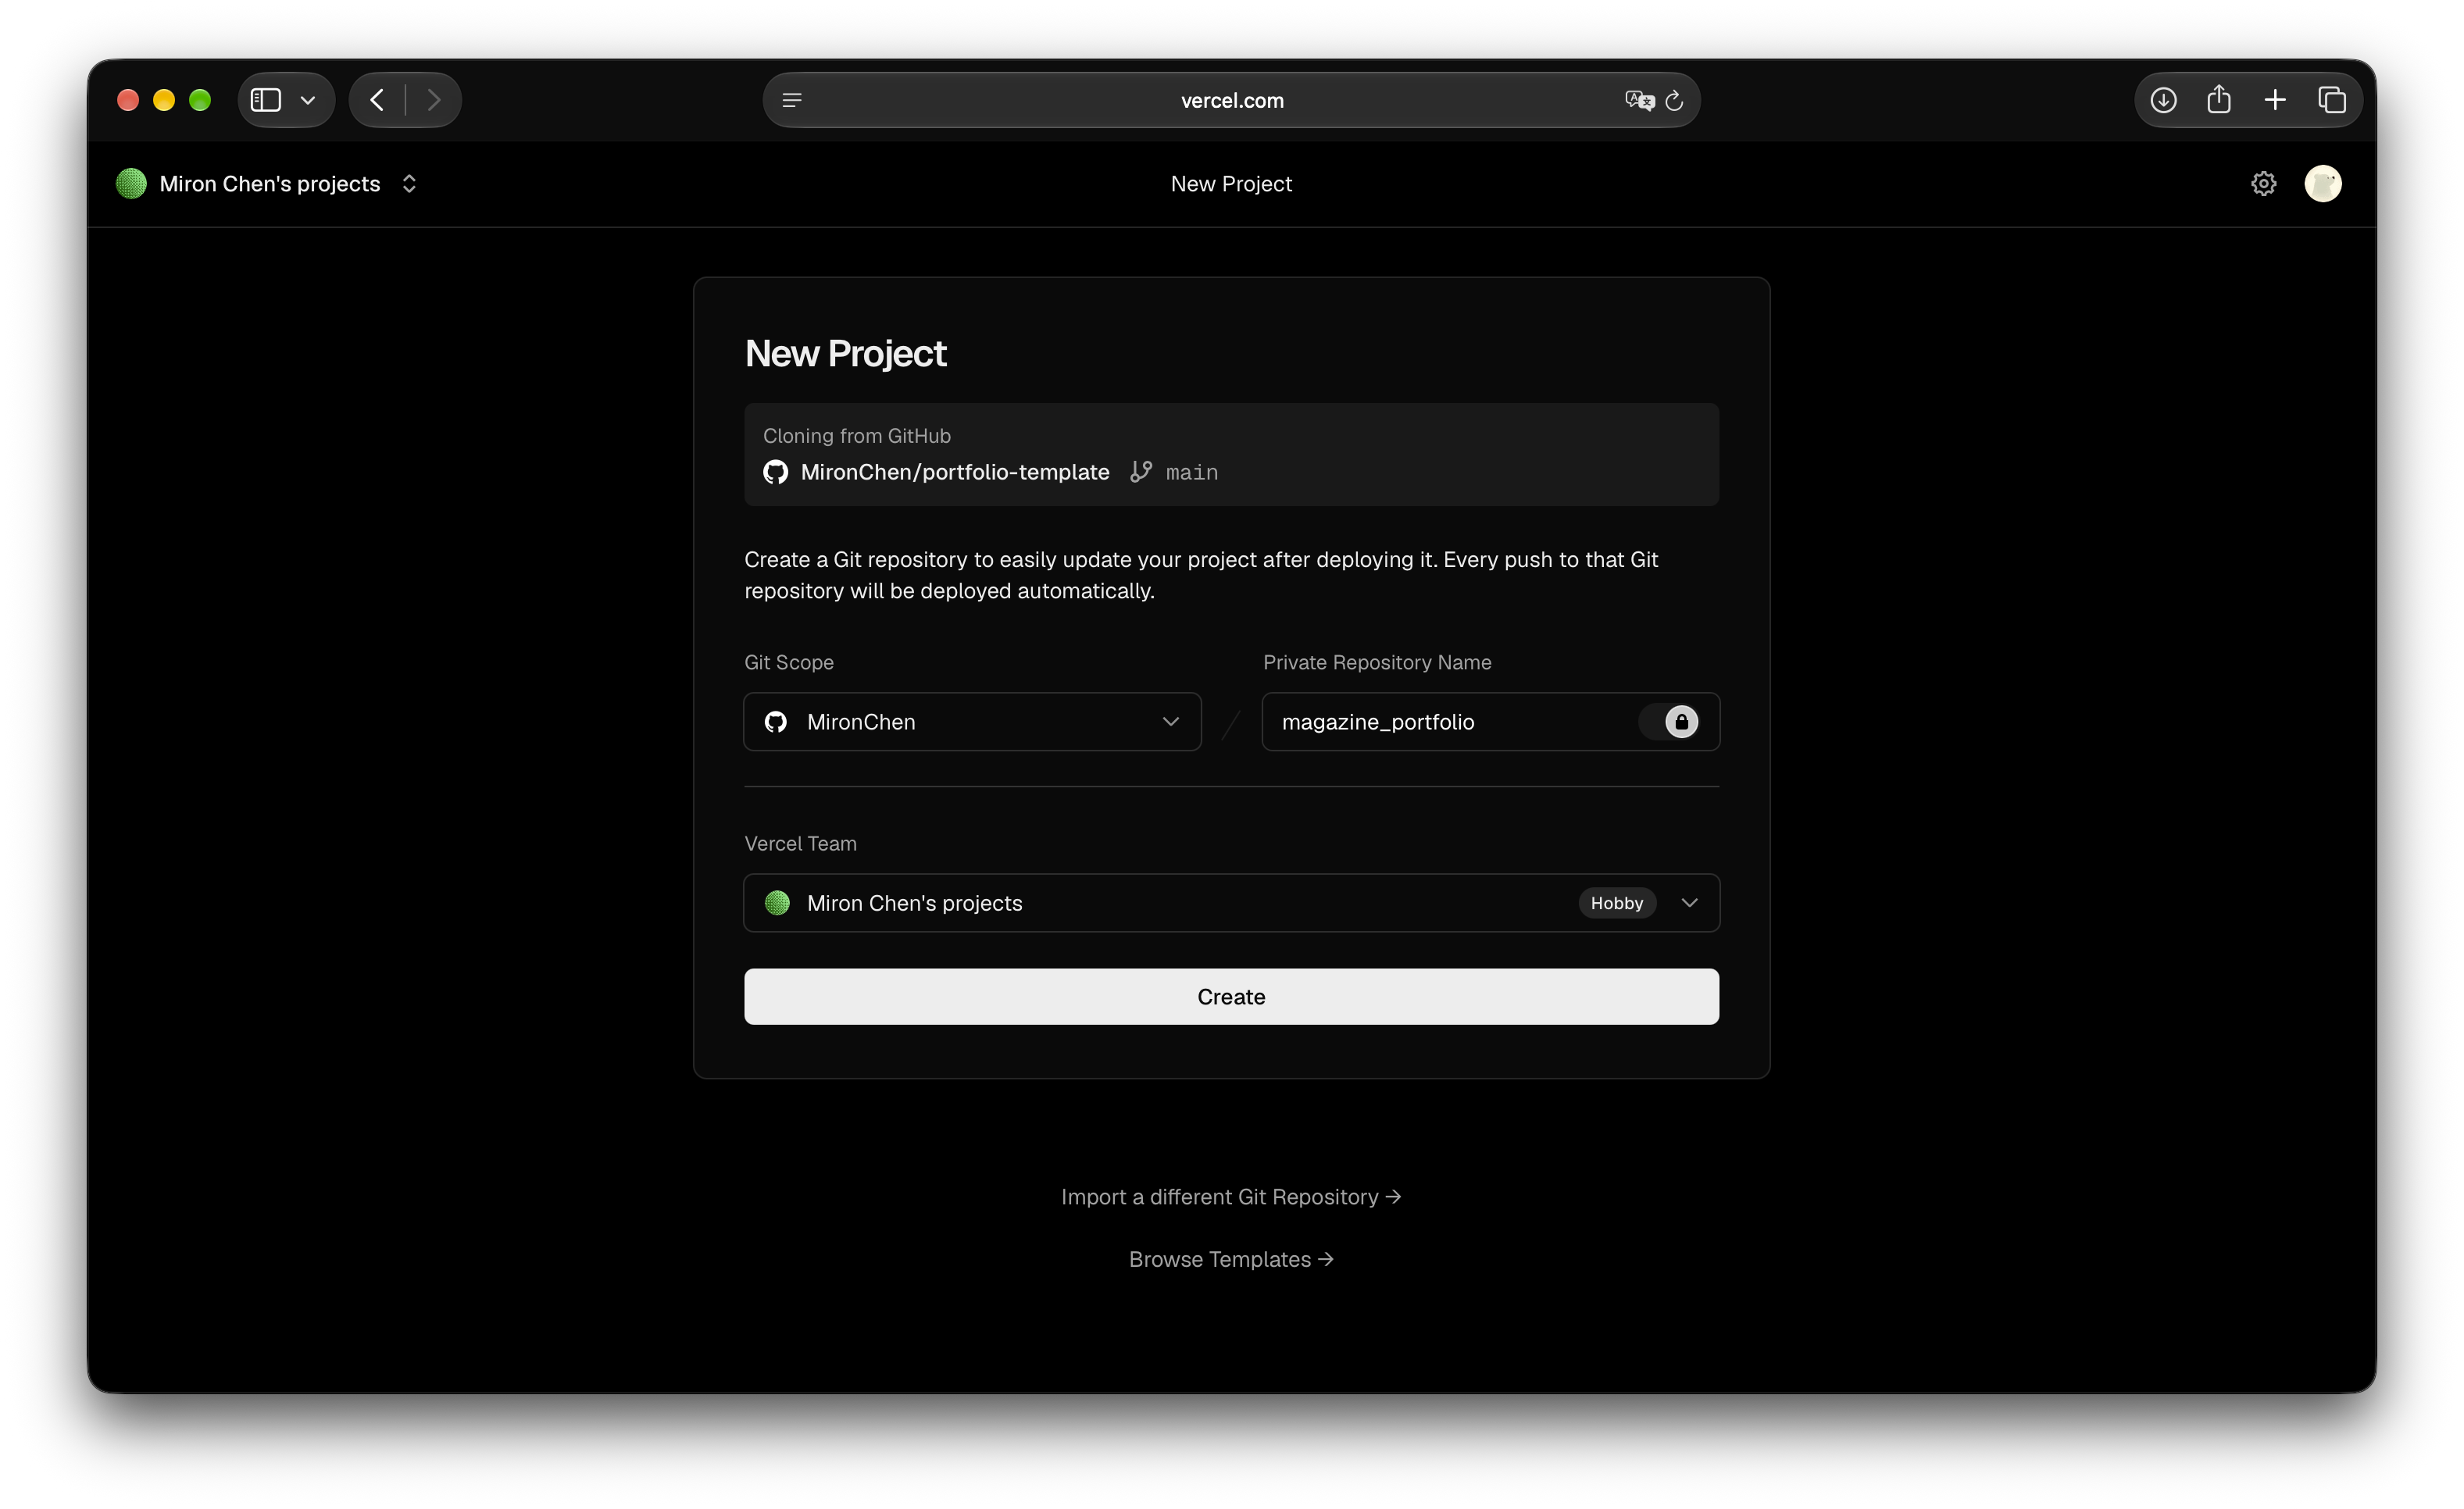The height and width of the screenshot is (1509, 2464).
Task: Click the vercel.com address bar
Action: point(1231,100)
